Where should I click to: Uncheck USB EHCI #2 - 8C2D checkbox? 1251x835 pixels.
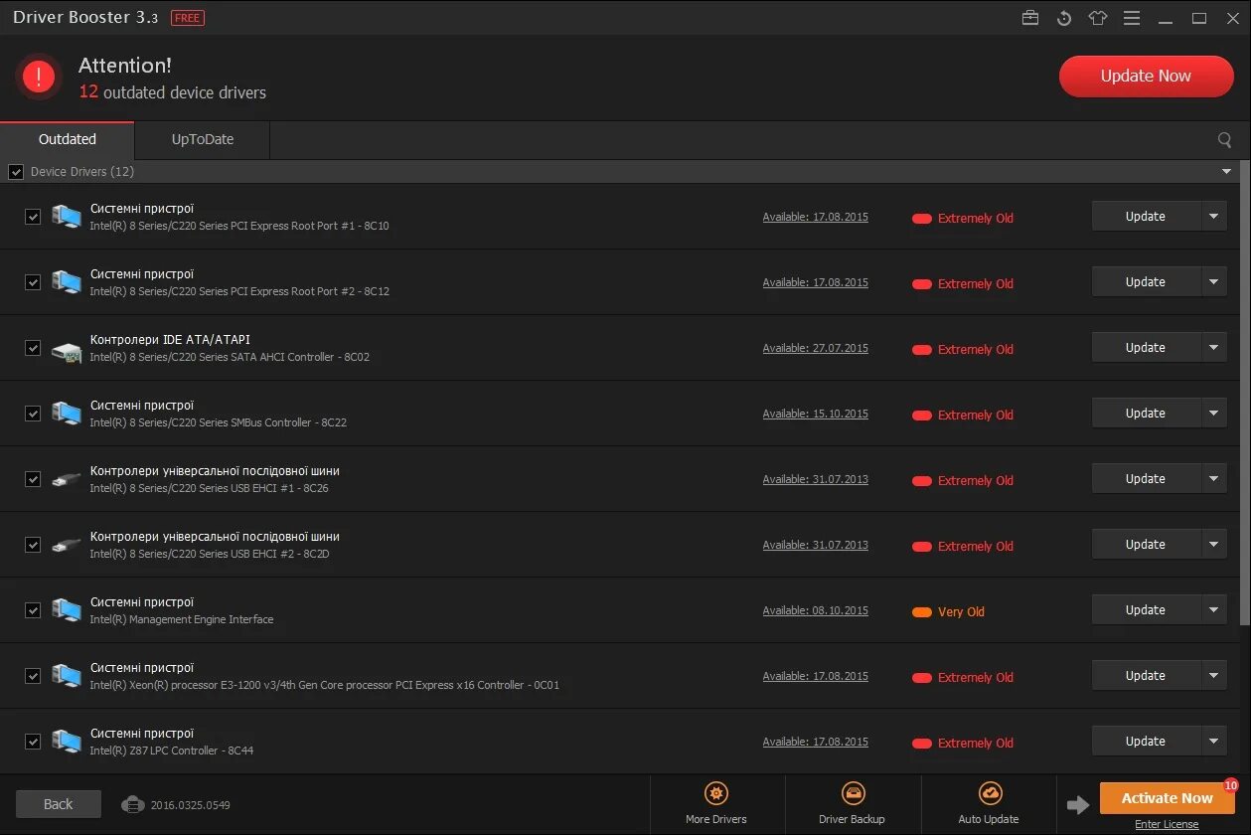(33, 545)
